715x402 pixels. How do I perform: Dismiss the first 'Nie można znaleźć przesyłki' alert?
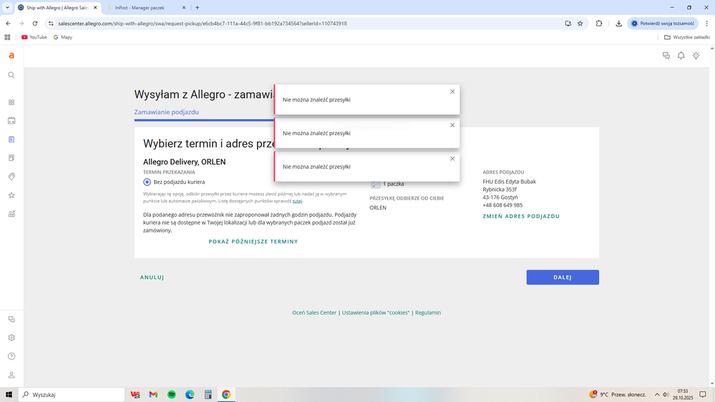[x=452, y=92]
